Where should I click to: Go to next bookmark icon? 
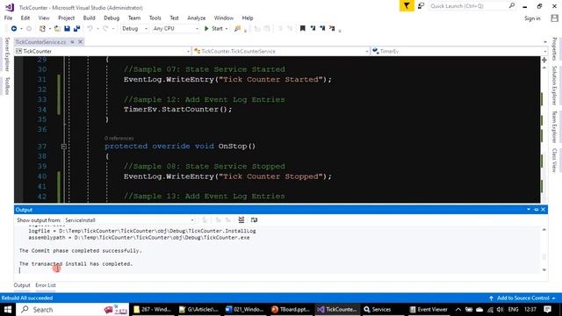coord(322,28)
